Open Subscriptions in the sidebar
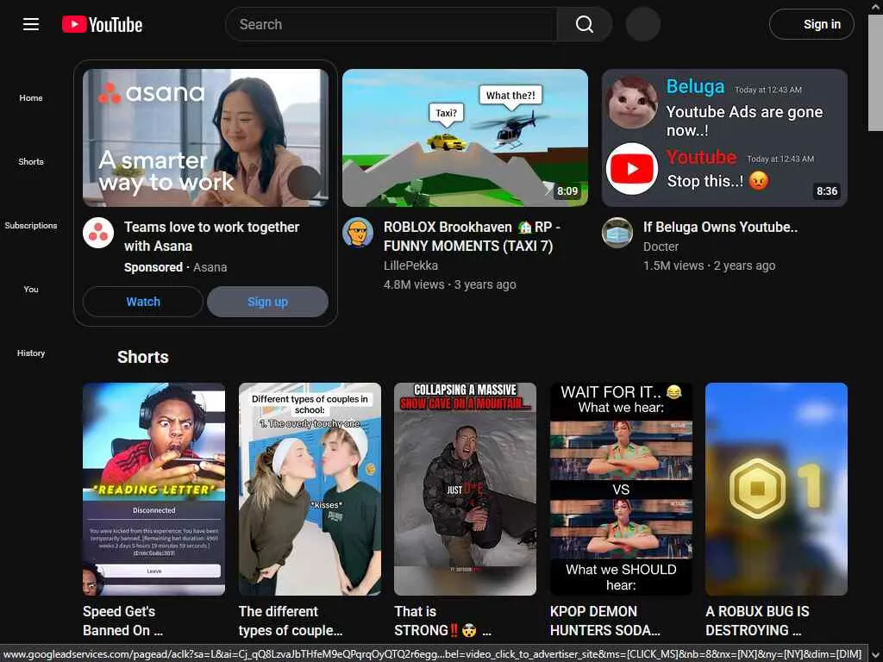 pos(31,225)
